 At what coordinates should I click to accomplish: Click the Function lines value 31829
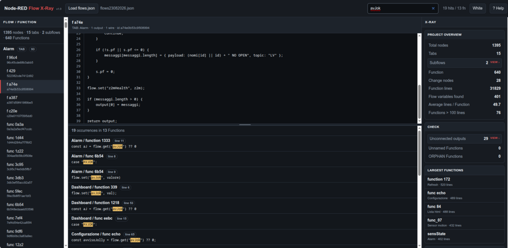click(495, 88)
